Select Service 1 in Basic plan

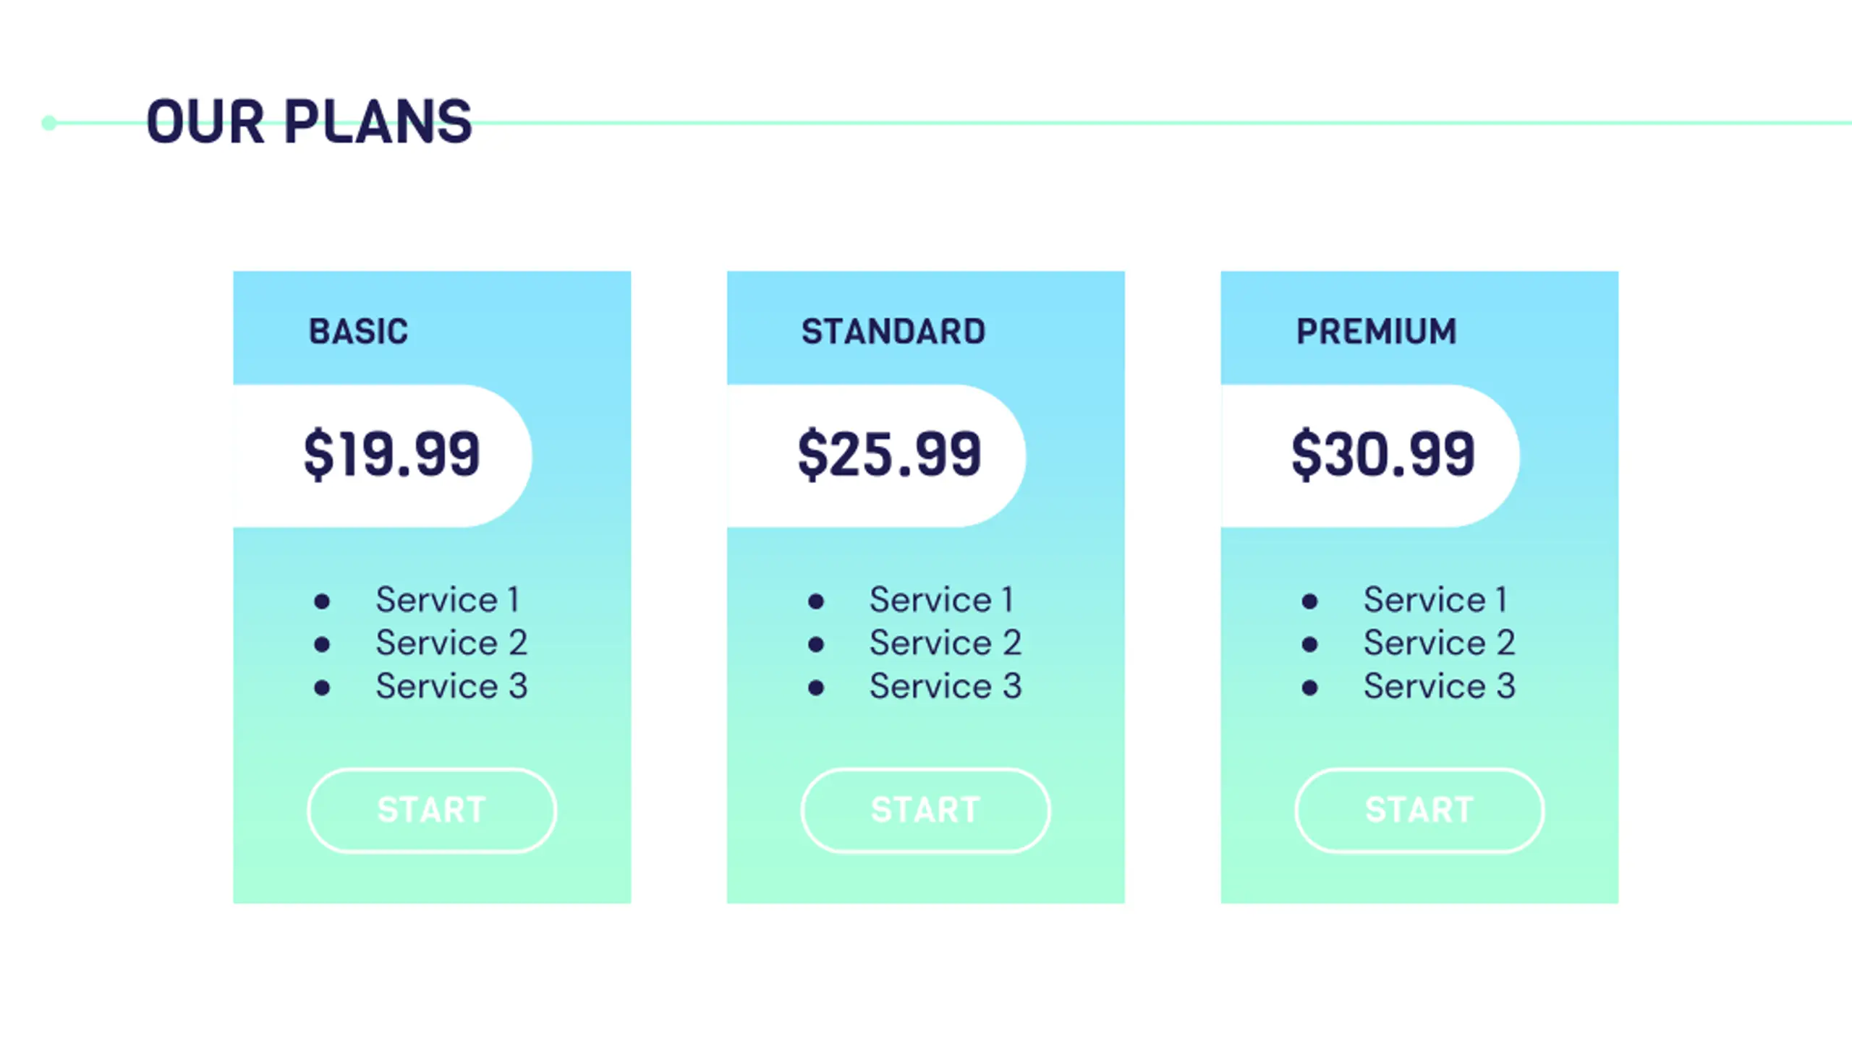[x=448, y=600]
